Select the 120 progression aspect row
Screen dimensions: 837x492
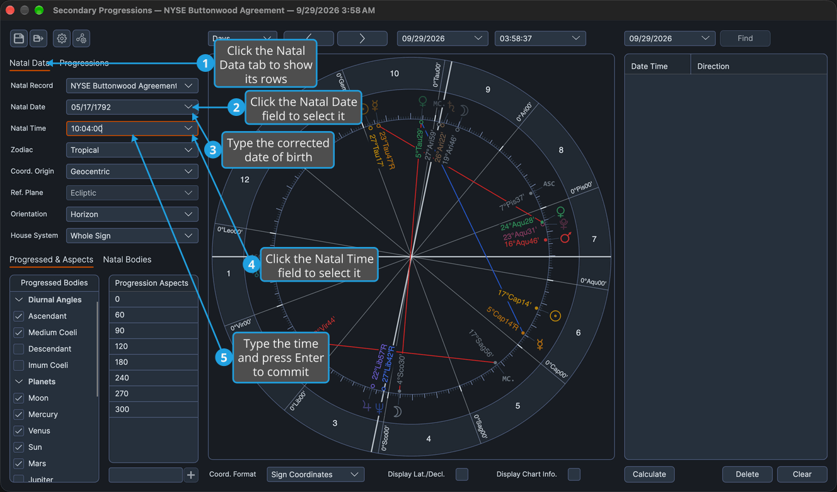click(154, 346)
